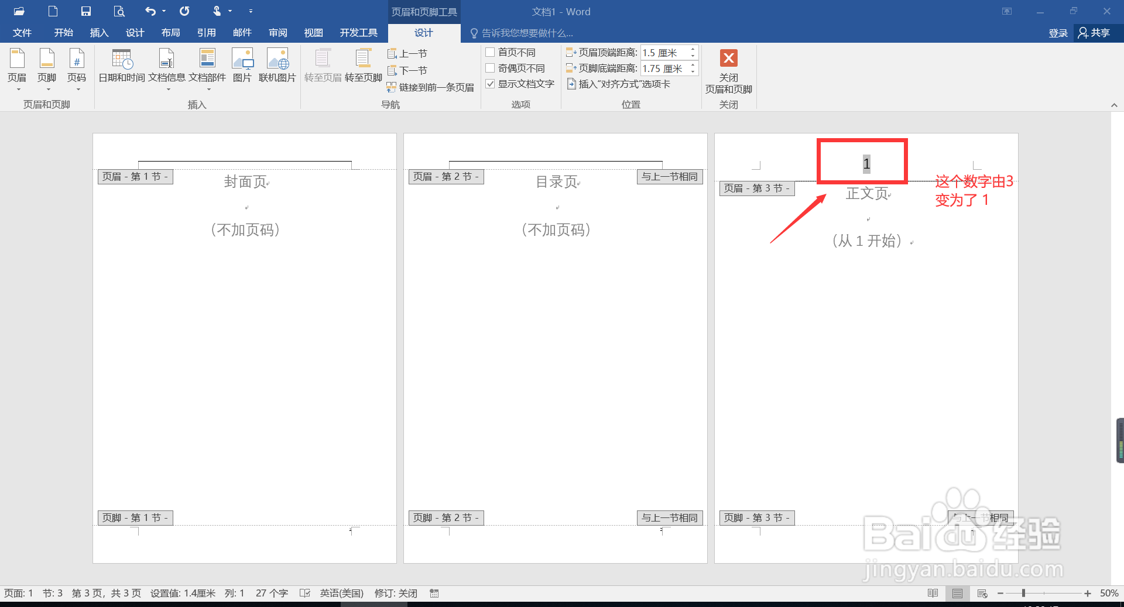Insert date and time into the header
Viewport: 1124px width, 607px height.
121,66
